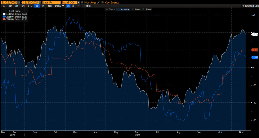This screenshot has width=259, height=138.
Task: Edit moving averages with the pencil icon
Action: (x=99, y=2)
